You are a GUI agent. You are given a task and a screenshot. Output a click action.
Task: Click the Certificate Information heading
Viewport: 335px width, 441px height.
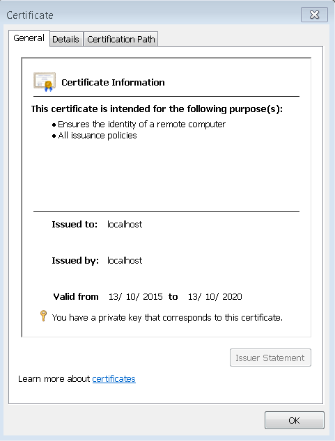(x=113, y=82)
